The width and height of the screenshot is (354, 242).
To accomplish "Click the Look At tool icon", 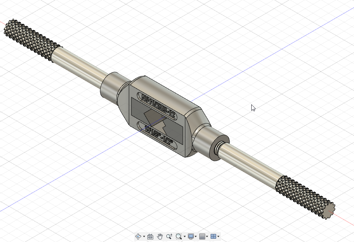I will 150,237.
